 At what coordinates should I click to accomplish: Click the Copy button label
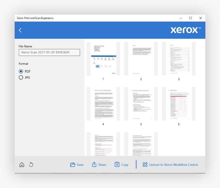tap(125, 165)
